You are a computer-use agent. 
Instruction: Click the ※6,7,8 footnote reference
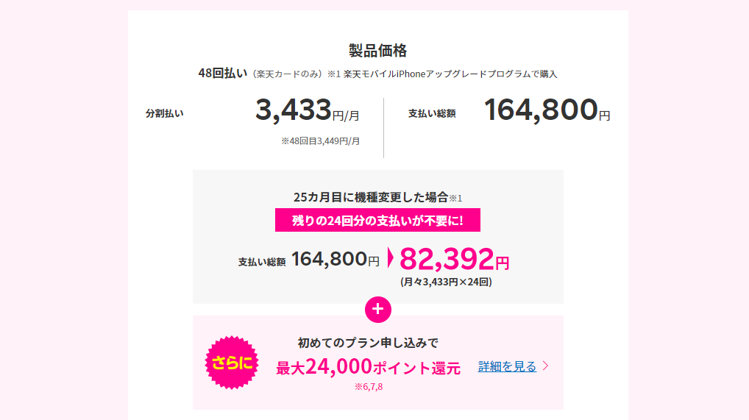tap(369, 387)
